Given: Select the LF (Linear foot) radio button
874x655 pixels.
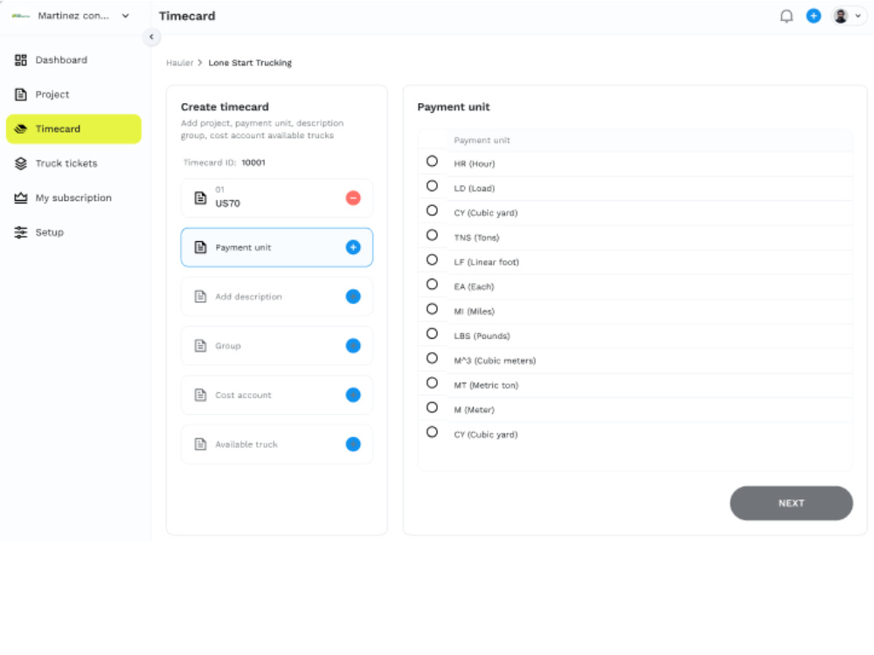Looking at the screenshot, I should tap(432, 260).
